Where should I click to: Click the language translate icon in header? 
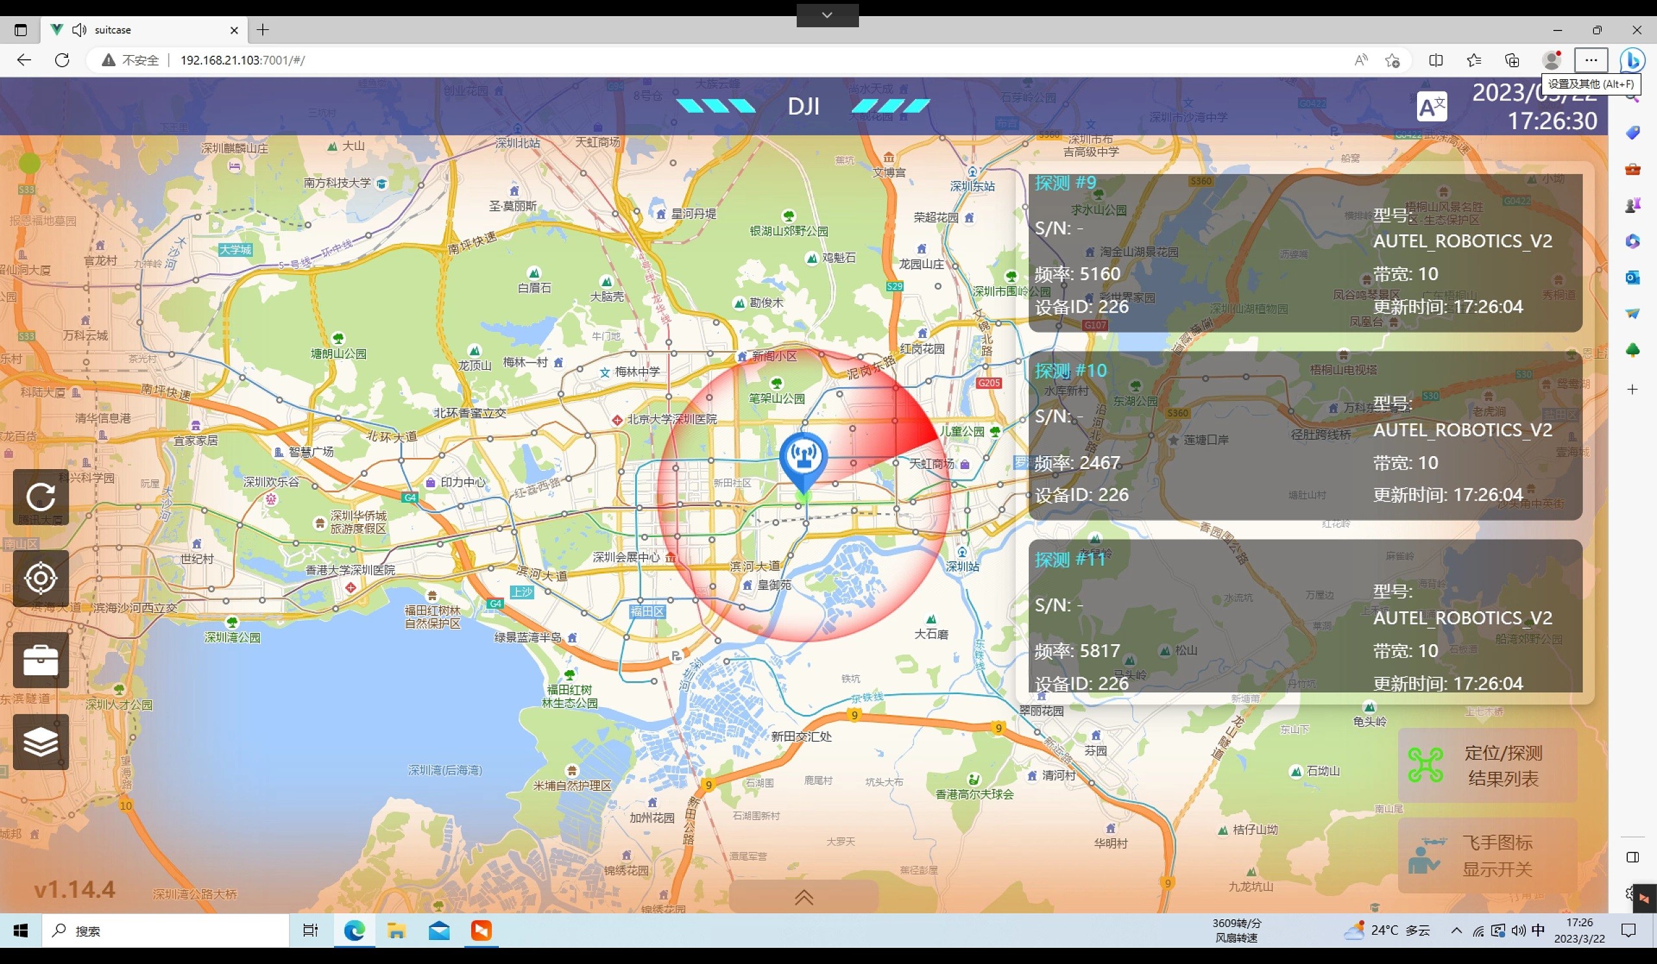pyautogui.click(x=1431, y=106)
